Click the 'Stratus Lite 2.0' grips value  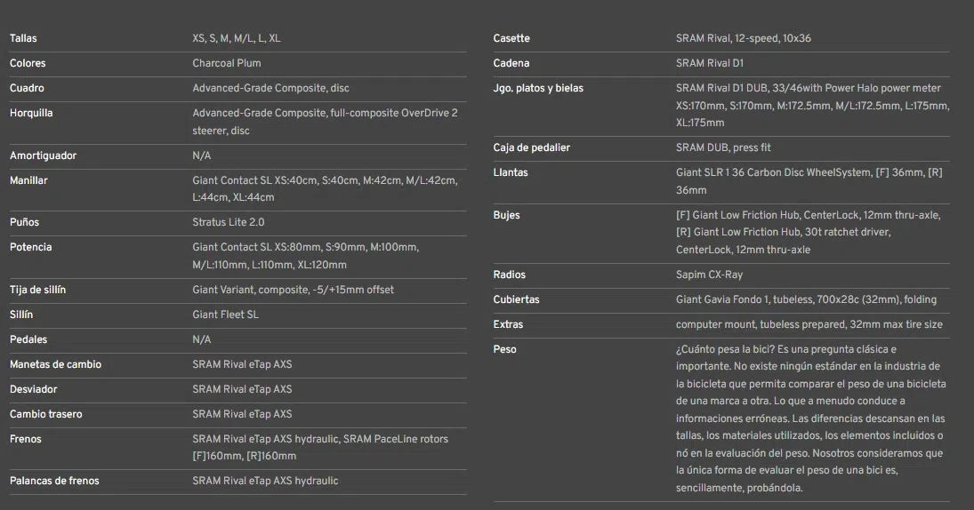point(229,223)
